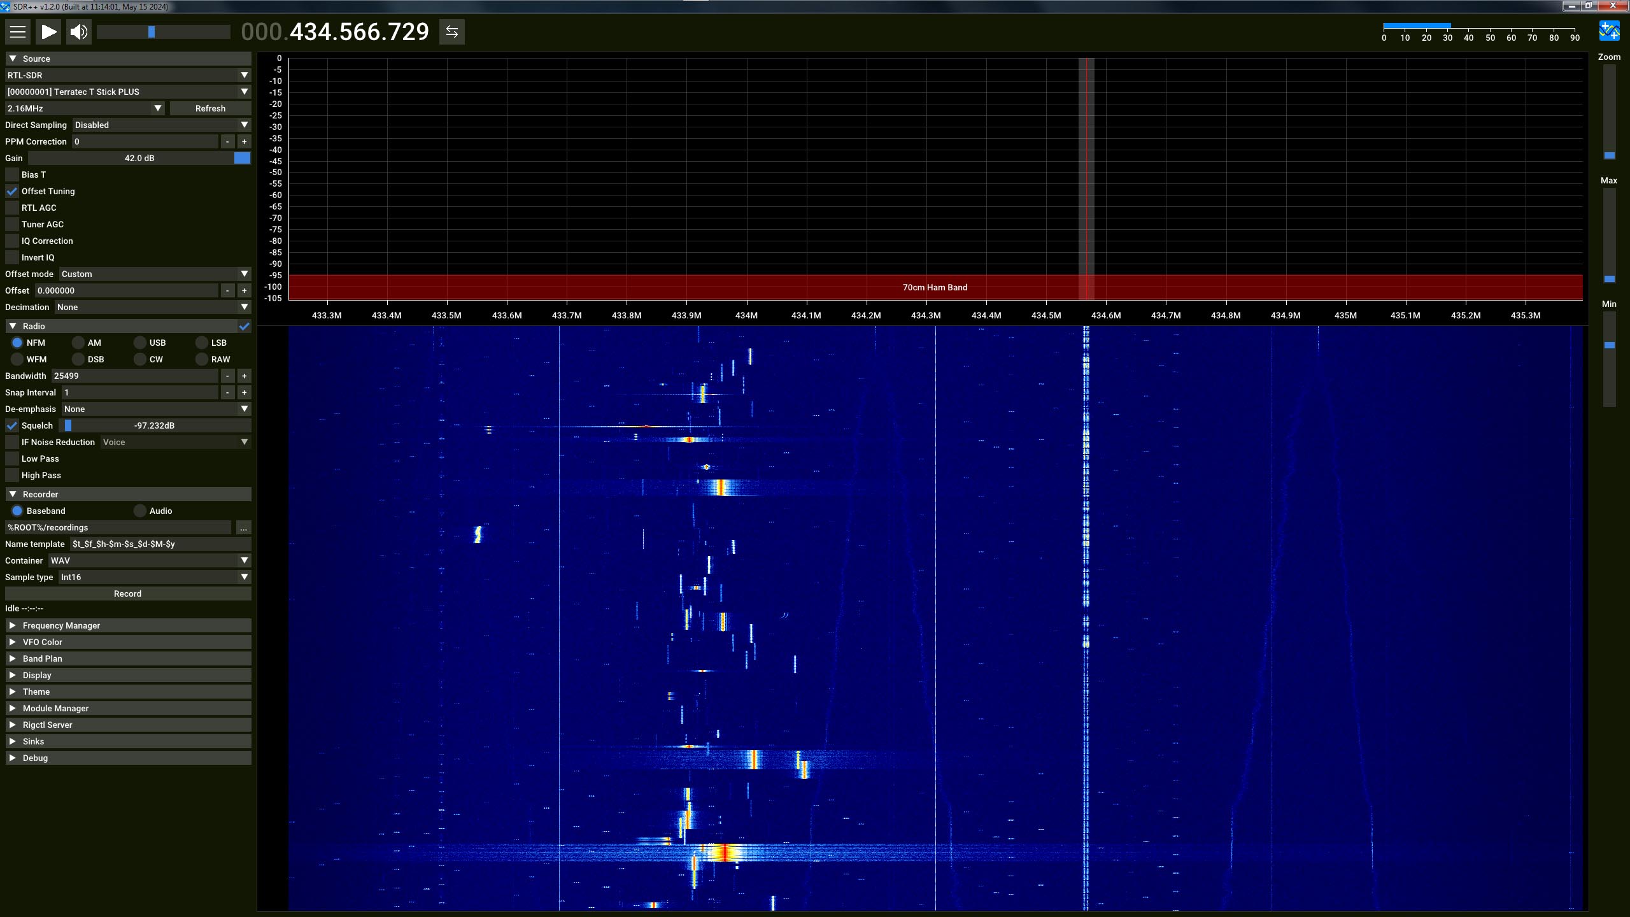Click the Bandwidth input field
The image size is (1630, 917).
[135, 376]
